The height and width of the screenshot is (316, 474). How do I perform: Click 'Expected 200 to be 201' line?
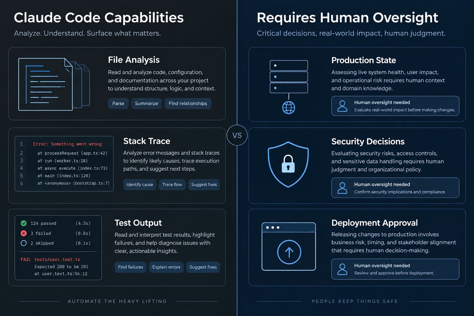61,267
